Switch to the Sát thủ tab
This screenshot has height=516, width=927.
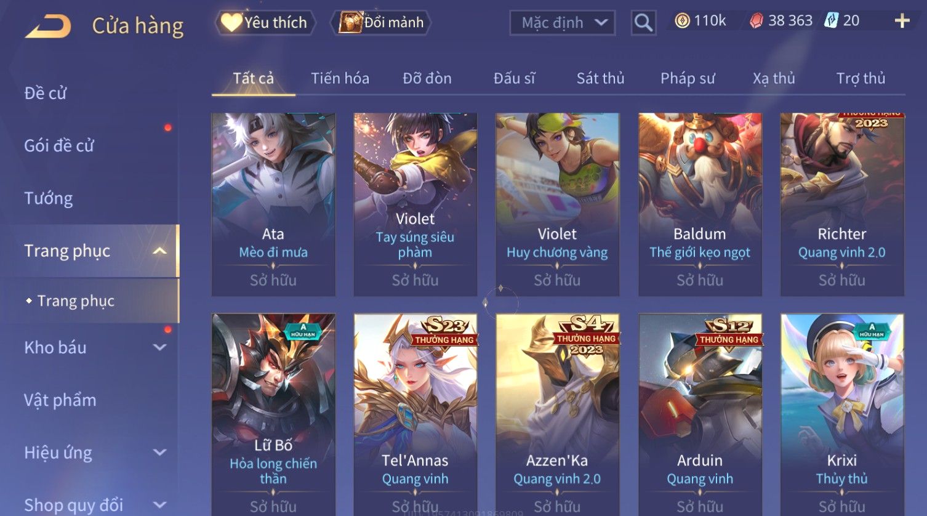pyautogui.click(x=600, y=78)
